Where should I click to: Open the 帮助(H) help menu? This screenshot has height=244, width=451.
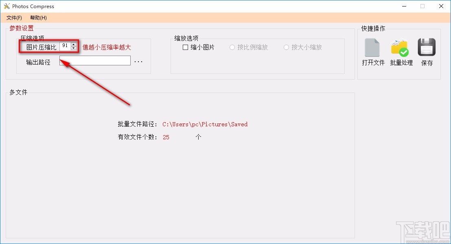pos(38,18)
